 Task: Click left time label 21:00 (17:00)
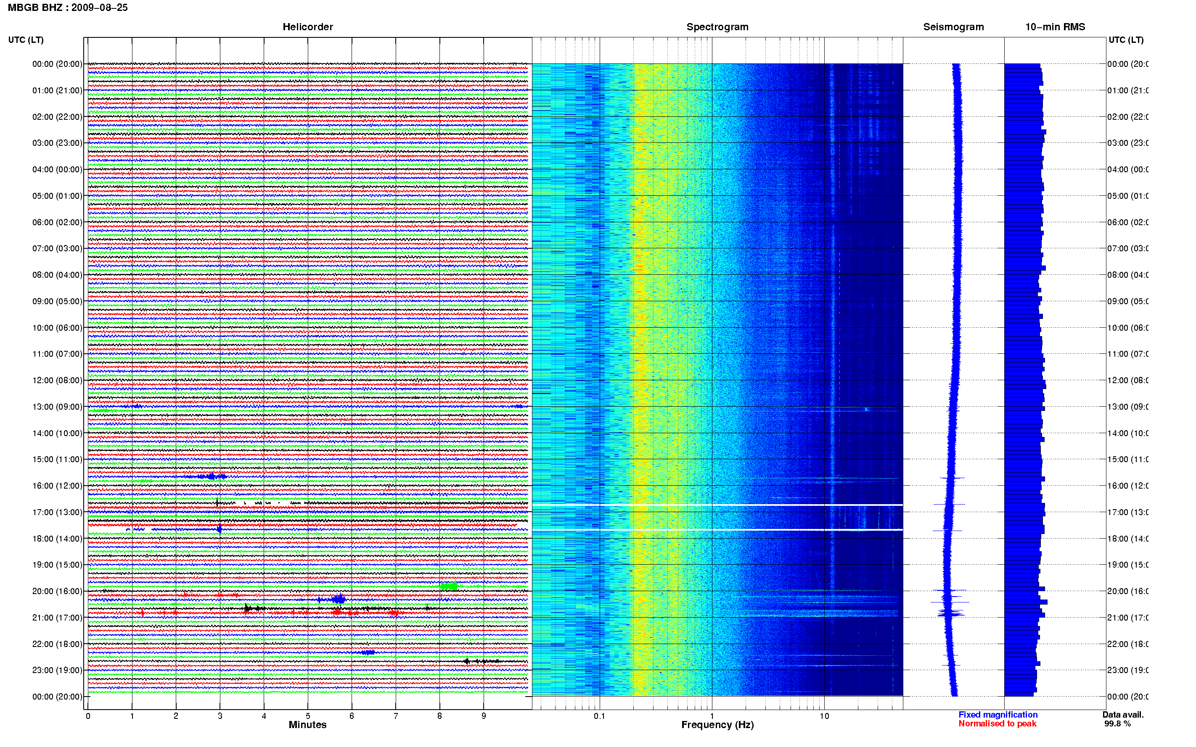[57, 618]
